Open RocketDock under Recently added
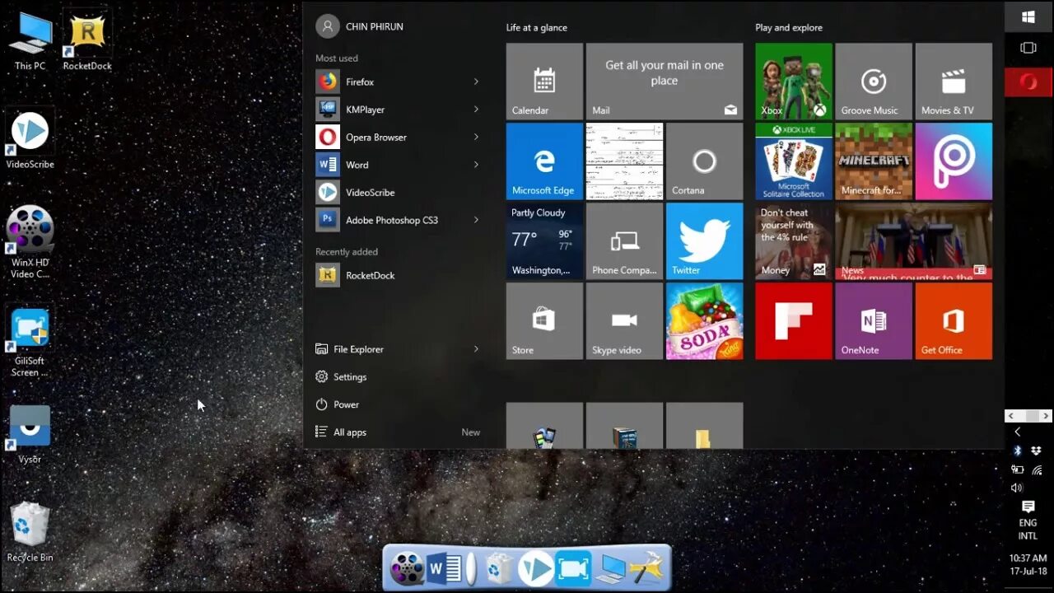The height and width of the screenshot is (593, 1054). (x=398, y=275)
